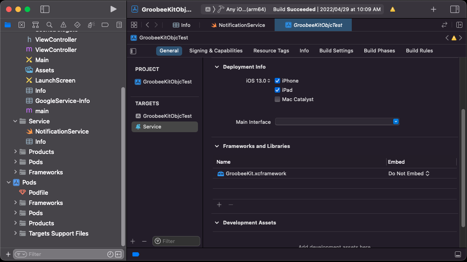This screenshot has width=467, height=262.
Task: Open the Debug navigator
Action: click(91, 25)
